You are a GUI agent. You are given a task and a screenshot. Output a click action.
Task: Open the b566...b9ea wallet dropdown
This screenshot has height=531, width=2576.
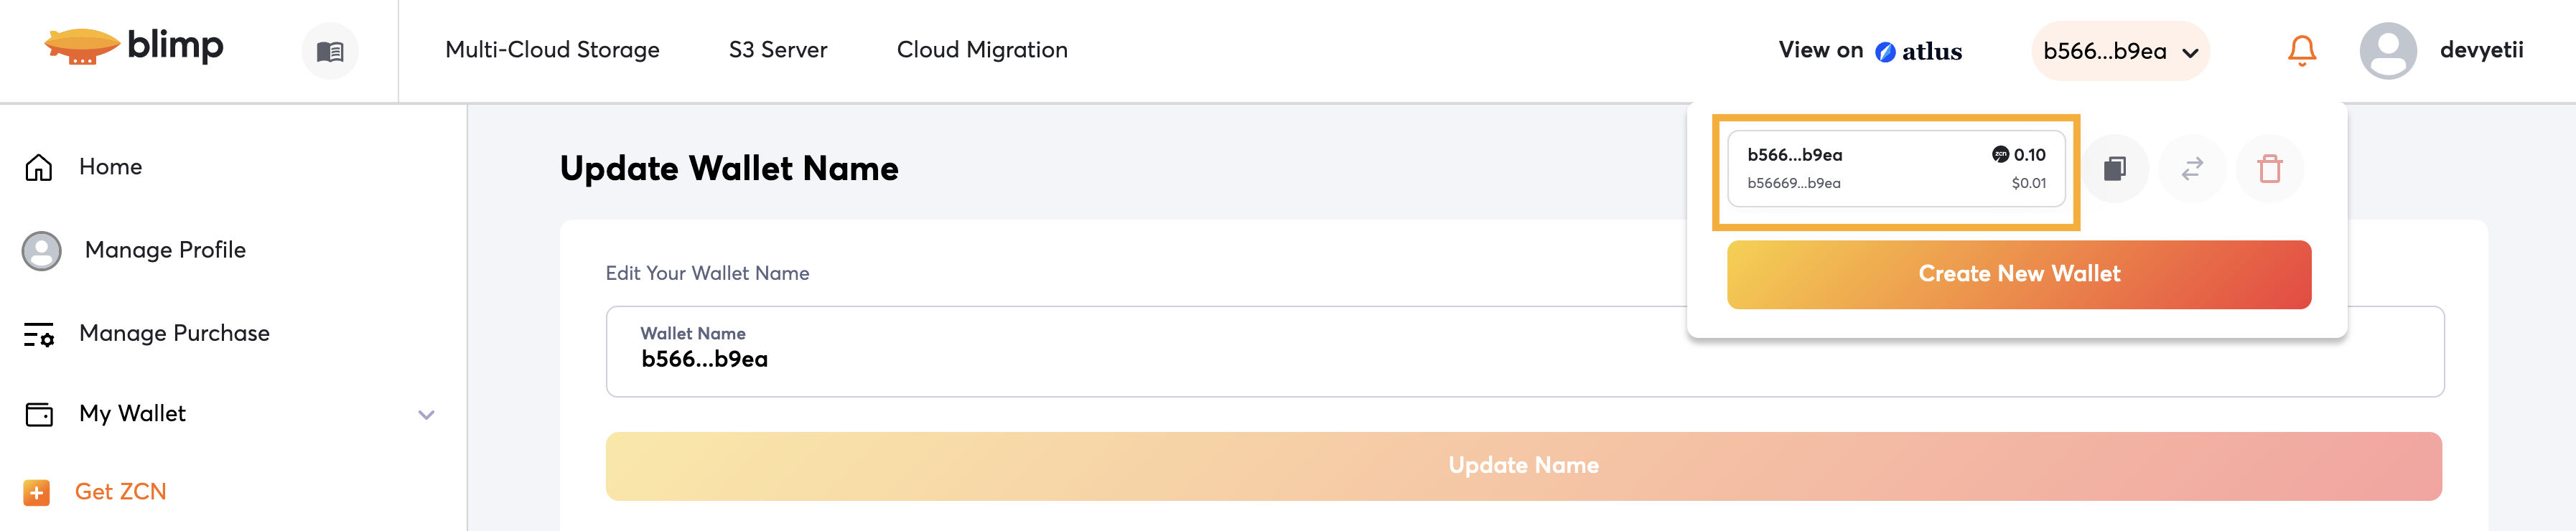tap(2120, 51)
